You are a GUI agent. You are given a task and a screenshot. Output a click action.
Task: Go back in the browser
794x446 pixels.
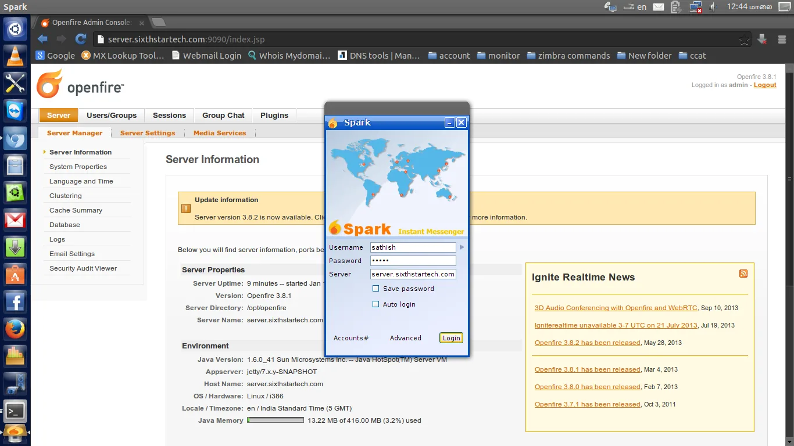tap(42, 39)
